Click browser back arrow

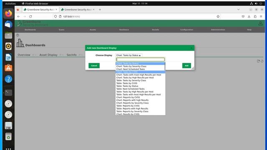18,17
